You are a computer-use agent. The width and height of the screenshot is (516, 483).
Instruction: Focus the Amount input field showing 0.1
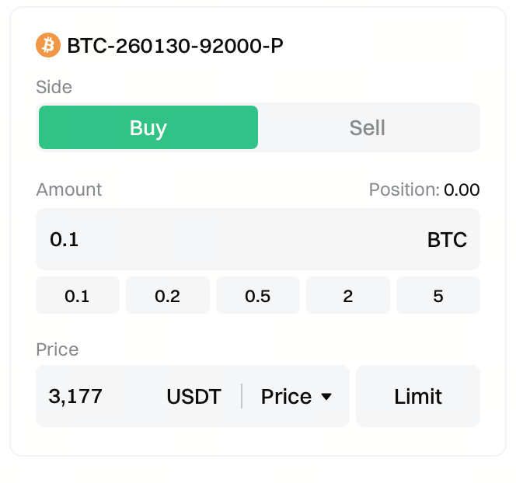pos(233,239)
